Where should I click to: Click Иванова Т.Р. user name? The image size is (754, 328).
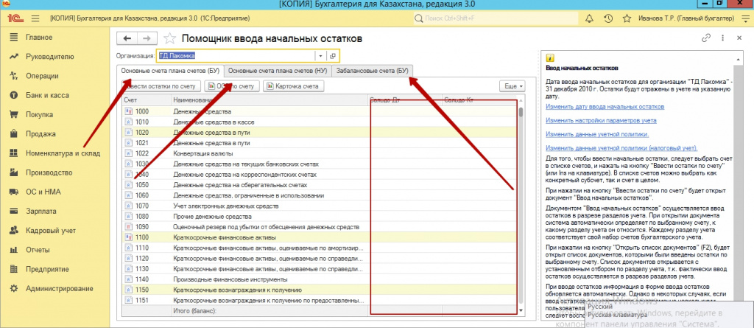(x=686, y=18)
